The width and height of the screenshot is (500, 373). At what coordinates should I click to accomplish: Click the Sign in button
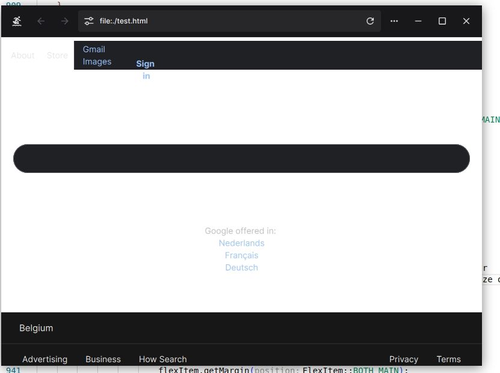pyautogui.click(x=145, y=70)
